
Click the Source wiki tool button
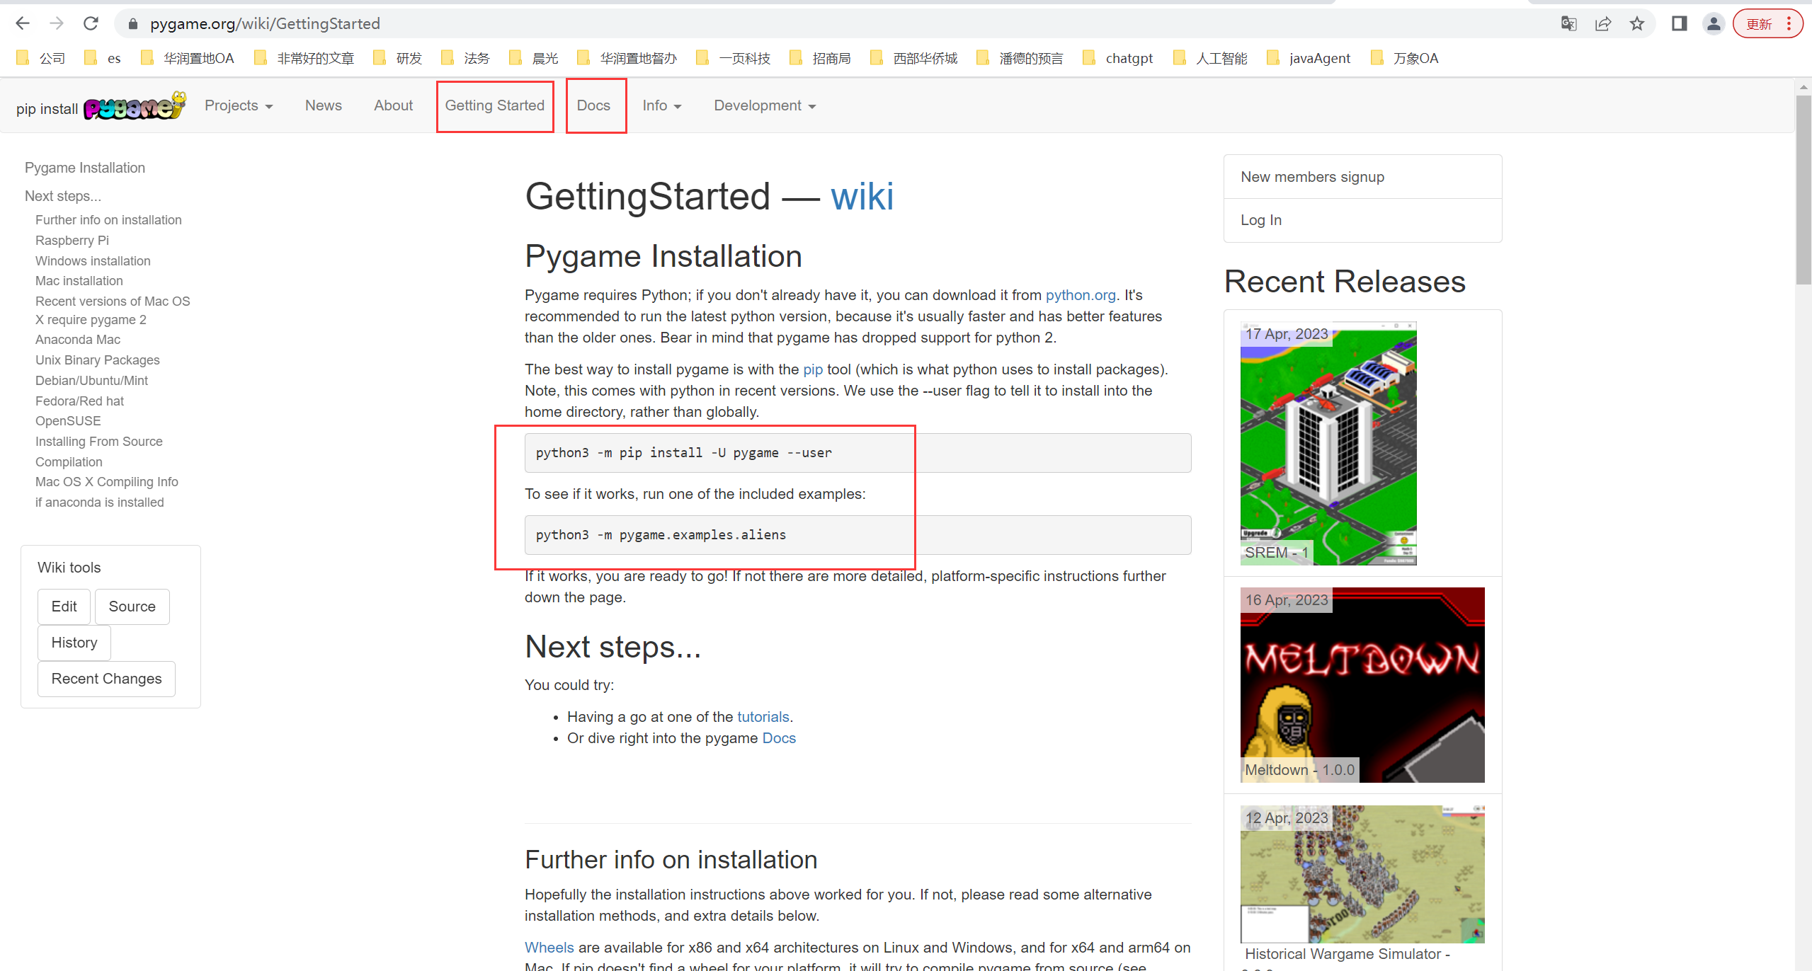pos(132,607)
